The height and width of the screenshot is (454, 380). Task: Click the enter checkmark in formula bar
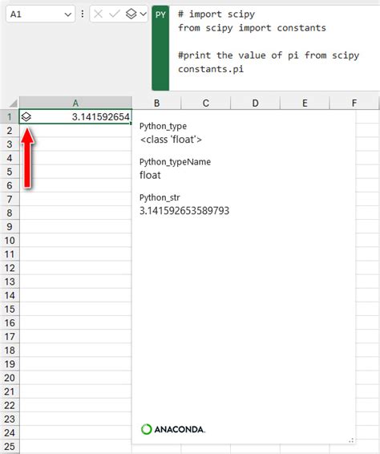point(115,14)
